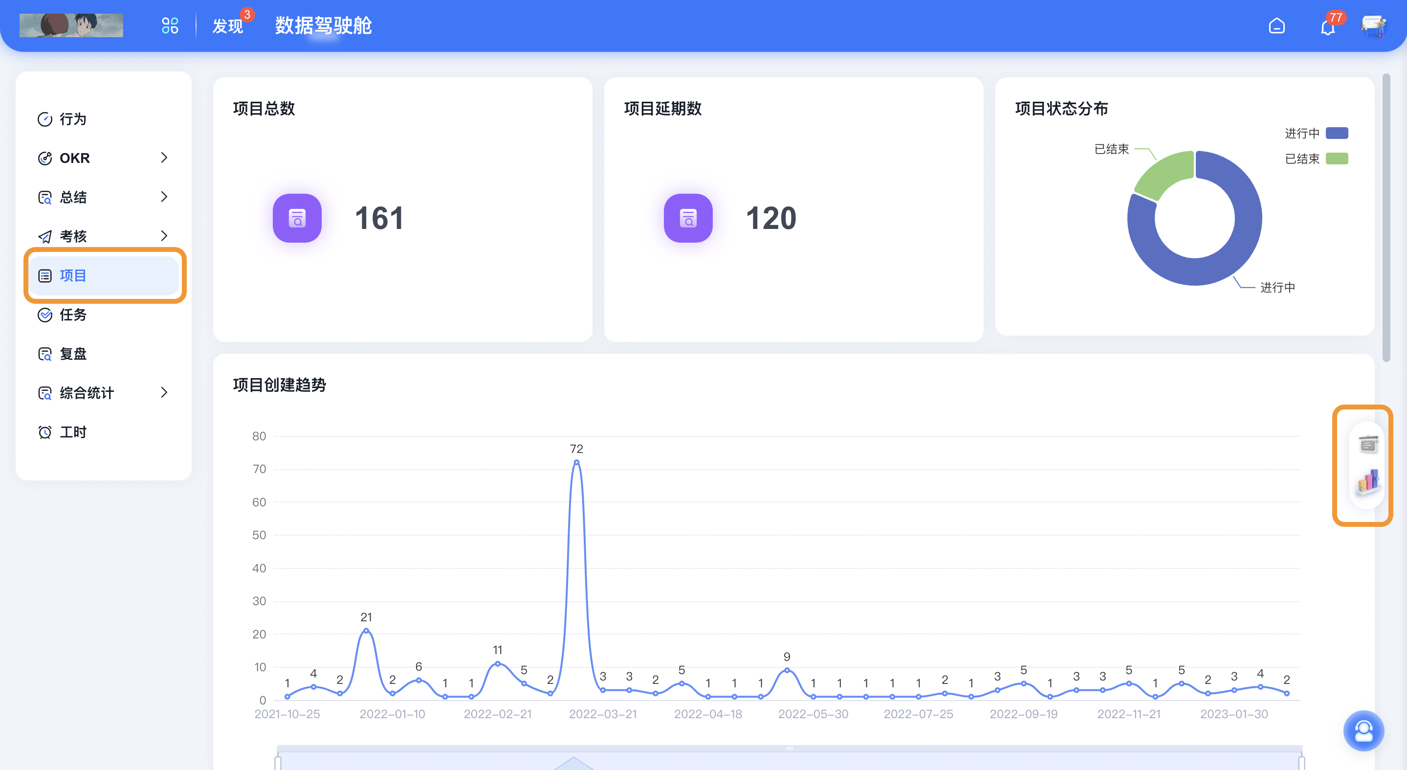Select 项目 in the sidebar

pos(104,275)
